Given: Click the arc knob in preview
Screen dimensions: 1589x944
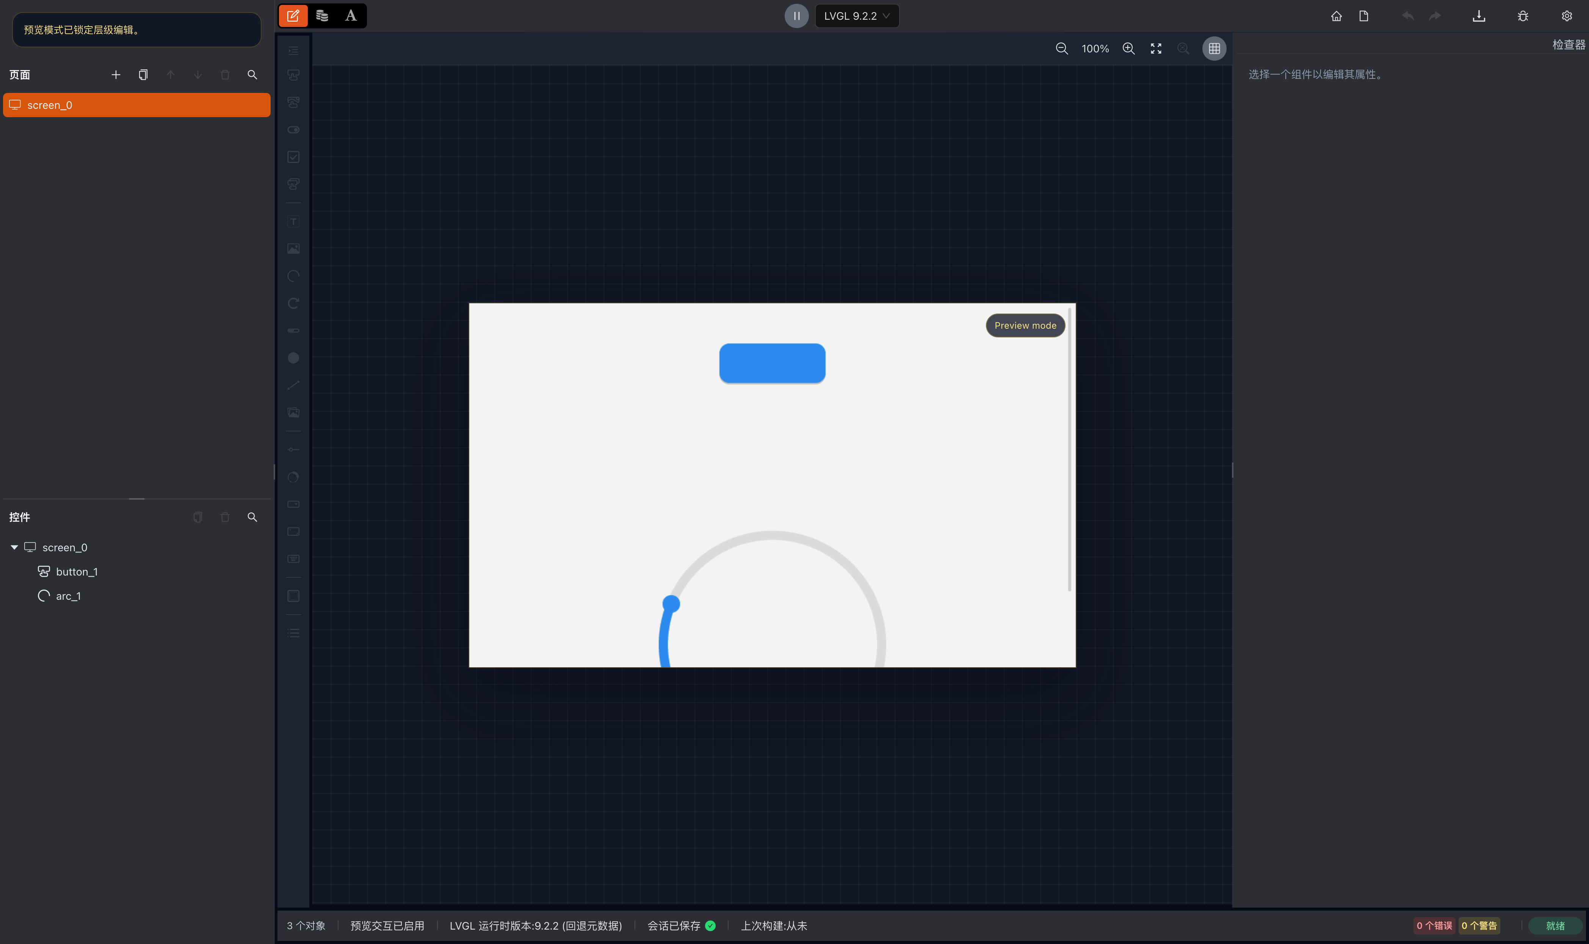Looking at the screenshot, I should tap(671, 604).
